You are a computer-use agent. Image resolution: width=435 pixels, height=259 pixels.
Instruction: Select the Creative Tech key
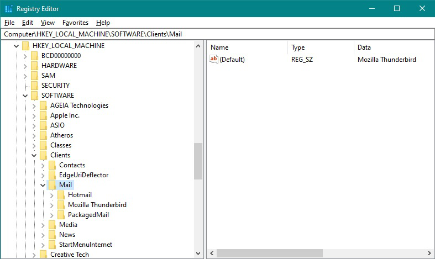tap(69, 255)
